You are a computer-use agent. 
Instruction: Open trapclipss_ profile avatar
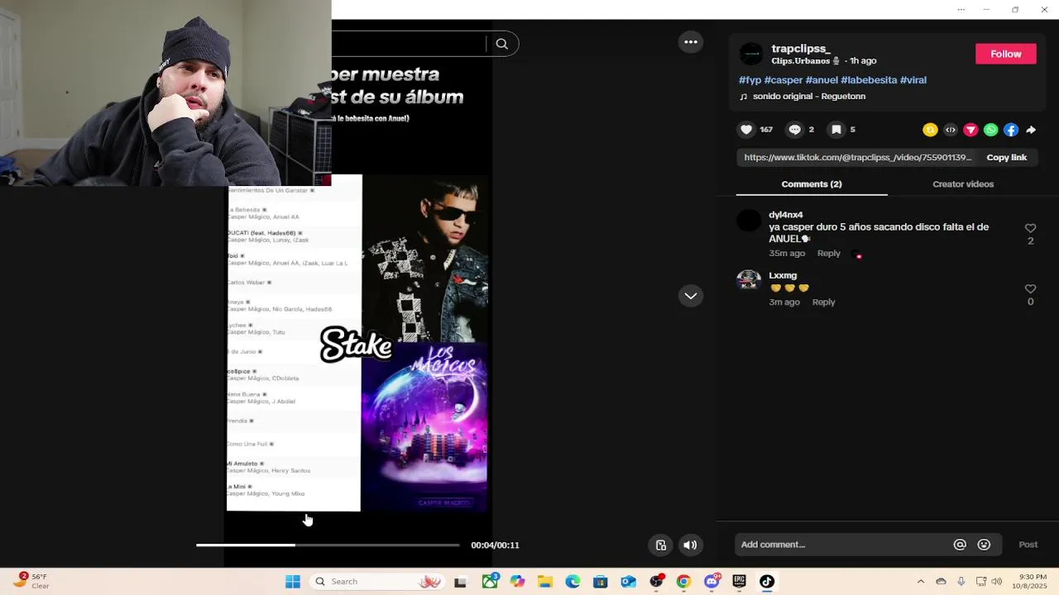[x=751, y=55]
